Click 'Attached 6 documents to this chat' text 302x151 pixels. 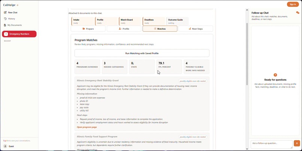(85, 13)
